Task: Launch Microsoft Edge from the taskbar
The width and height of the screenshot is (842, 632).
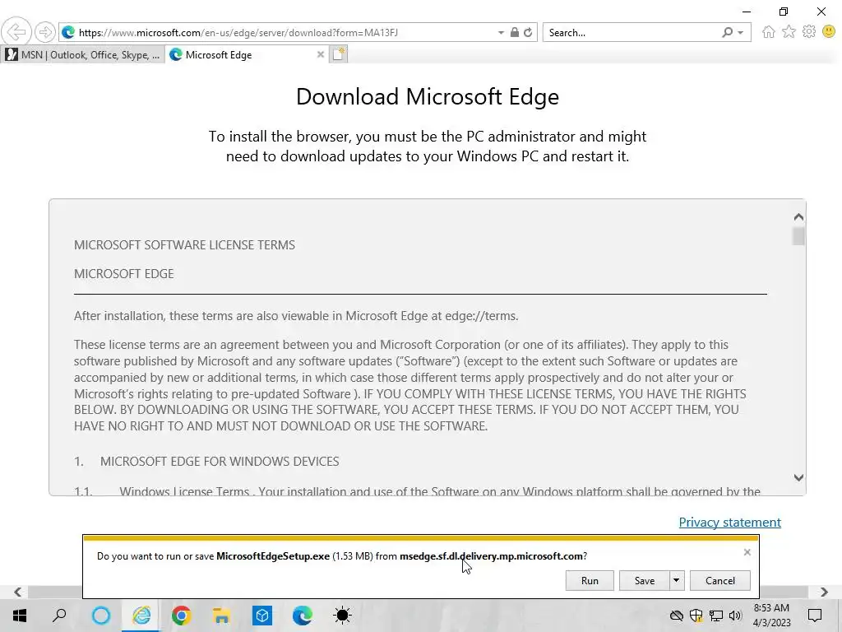Action: point(303,616)
